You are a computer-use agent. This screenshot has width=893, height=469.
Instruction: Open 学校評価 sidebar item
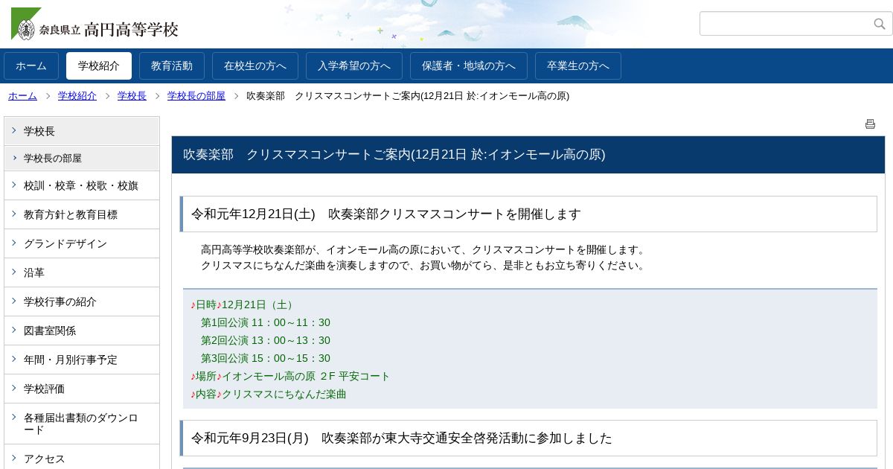point(82,389)
